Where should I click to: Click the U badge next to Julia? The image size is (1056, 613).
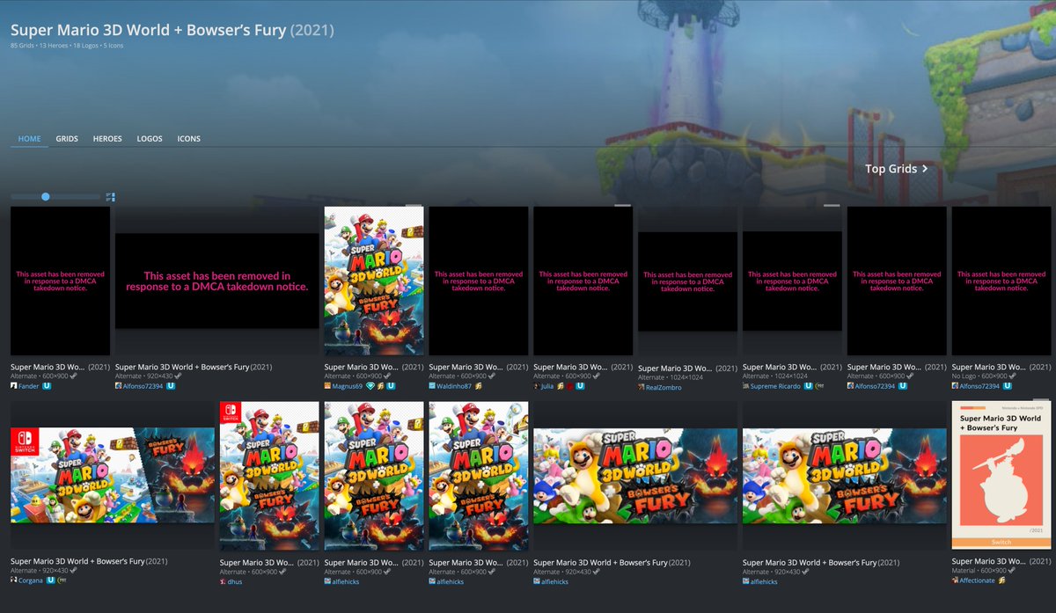581,386
